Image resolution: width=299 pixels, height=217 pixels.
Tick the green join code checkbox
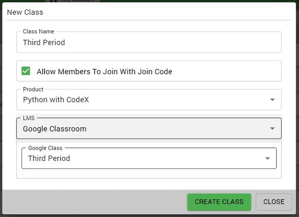point(26,71)
